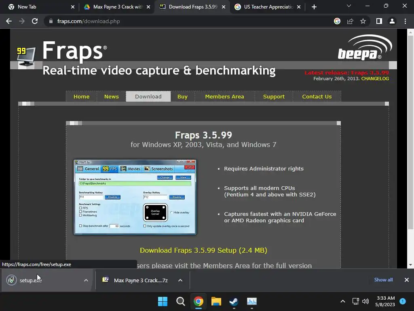This screenshot has height=311, width=414.
Task: Open the News menu item
Action: pos(112,96)
